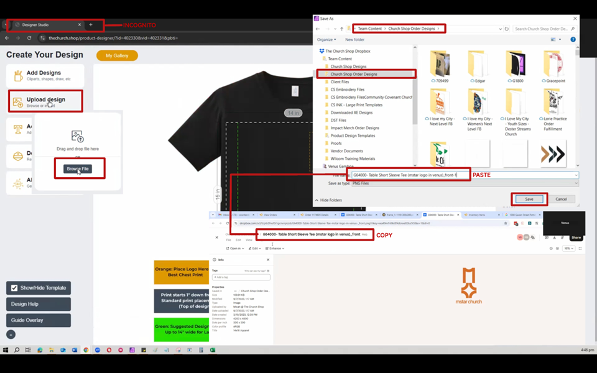Click the Upload design image icon
Screen dimensions: 597x373
pyautogui.click(x=18, y=102)
